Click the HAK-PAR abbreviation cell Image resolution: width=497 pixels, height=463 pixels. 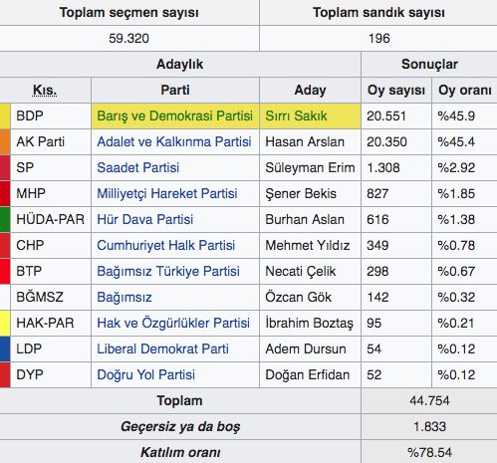coord(51,323)
